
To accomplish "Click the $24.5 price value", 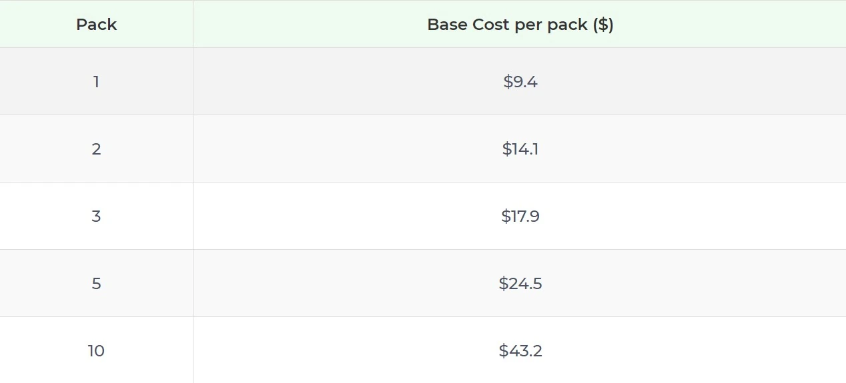I will point(520,284).
